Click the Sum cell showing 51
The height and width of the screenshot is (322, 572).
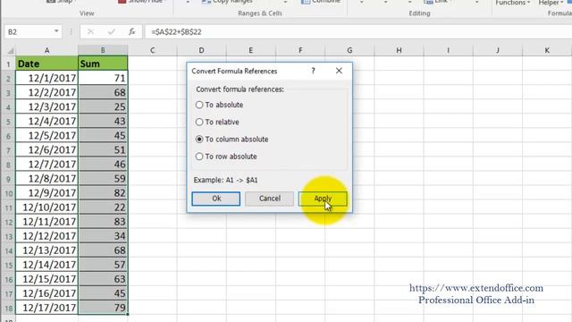click(103, 149)
